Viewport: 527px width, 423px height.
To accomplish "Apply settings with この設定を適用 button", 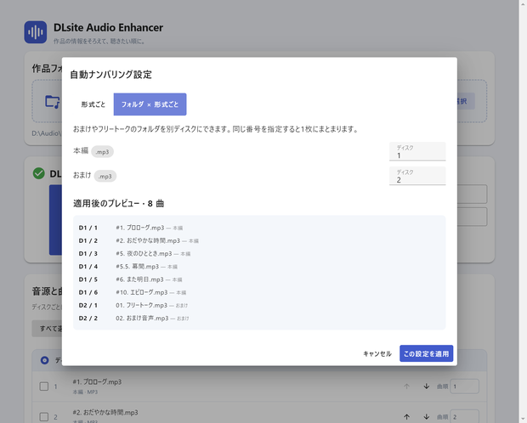I will click(x=426, y=353).
